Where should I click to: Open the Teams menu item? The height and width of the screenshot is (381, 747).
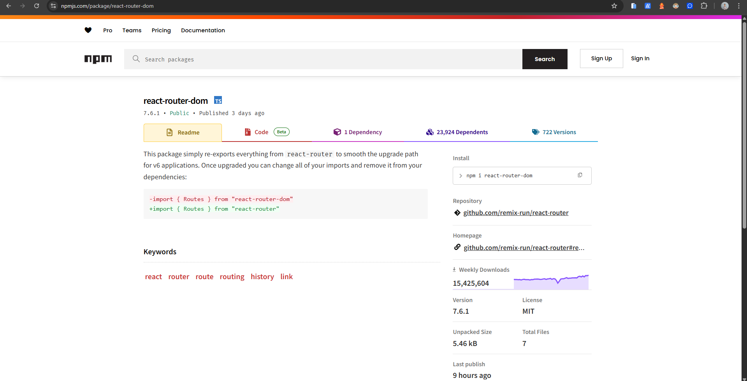point(132,30)
